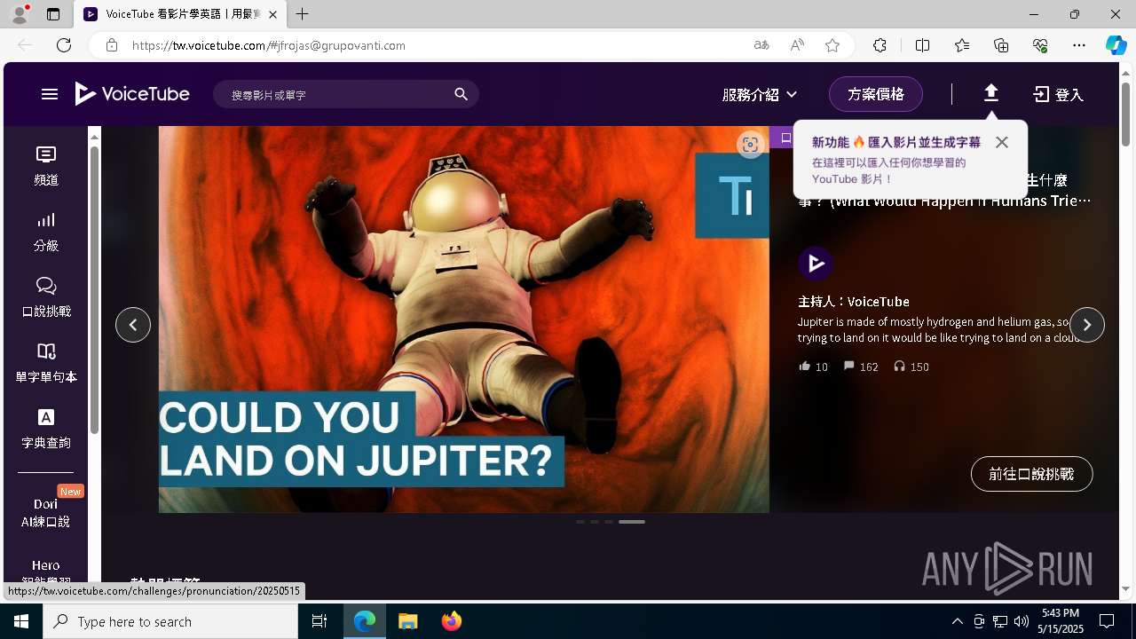The width and height of the screenshot is (1136, 639).
Task: Click the search magnifier icon
Action: coord(461,94)
